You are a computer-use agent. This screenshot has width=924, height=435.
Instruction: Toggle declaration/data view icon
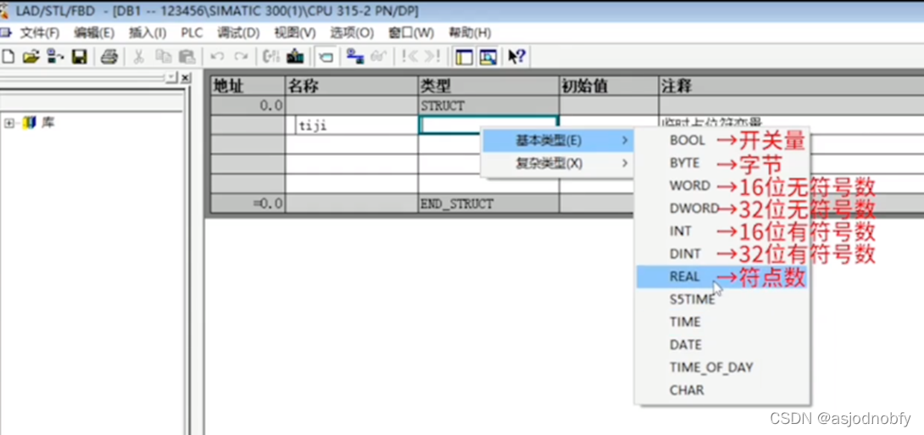[326, 57]
